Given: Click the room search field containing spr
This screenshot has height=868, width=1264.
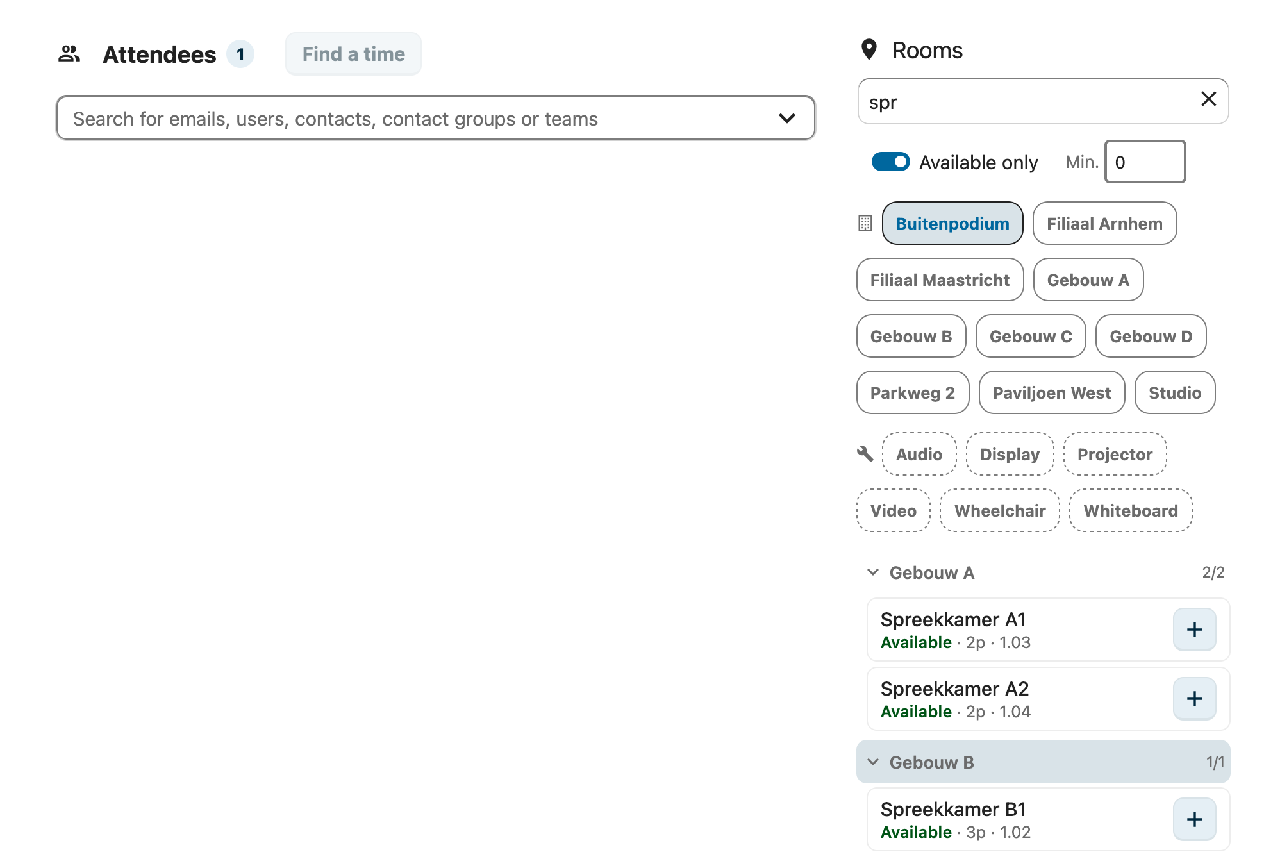Looking at the screenshot, I should point(1043,101).
